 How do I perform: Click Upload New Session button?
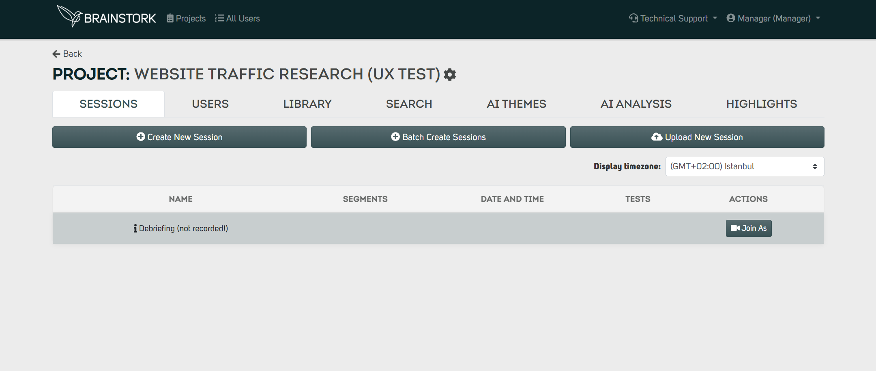pyautogui.click(x=697, y=137)
